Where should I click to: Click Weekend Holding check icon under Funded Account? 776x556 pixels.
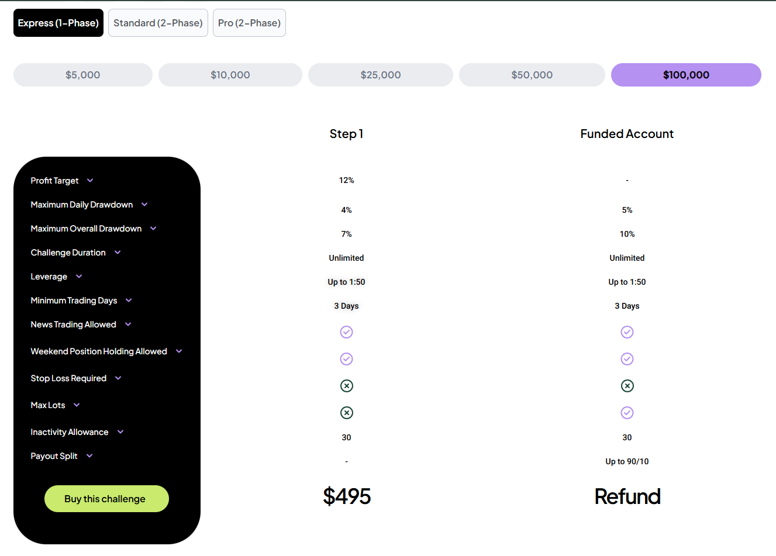tap(627, 359)
